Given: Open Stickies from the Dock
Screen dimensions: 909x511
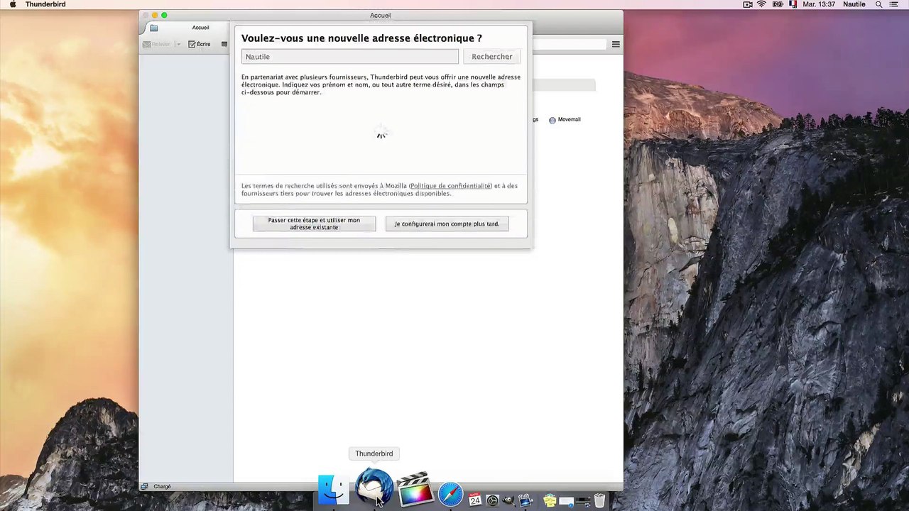Looking at the screenshot, I should click(x=550, y=500).
